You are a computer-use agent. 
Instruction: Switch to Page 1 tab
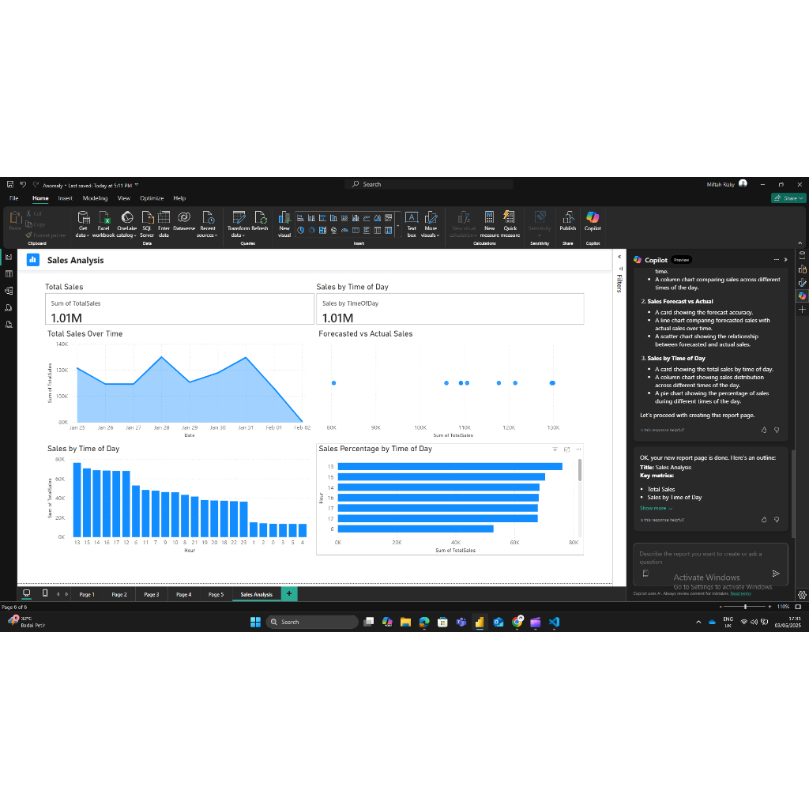[87, 594]
